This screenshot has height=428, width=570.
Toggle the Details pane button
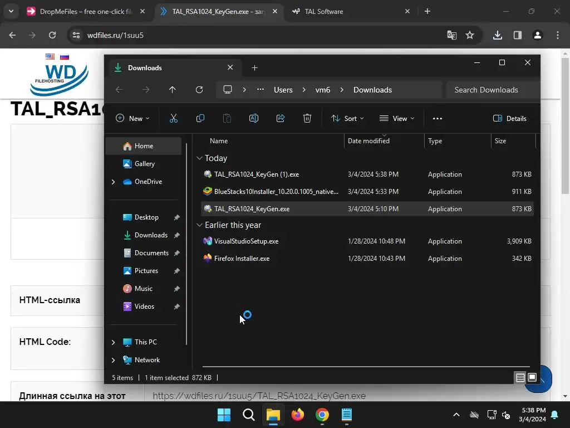click(x=510, y=118)
